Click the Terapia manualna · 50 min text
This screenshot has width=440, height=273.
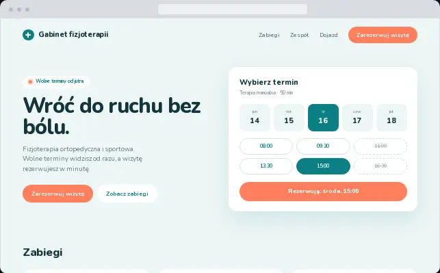[266, 92]
